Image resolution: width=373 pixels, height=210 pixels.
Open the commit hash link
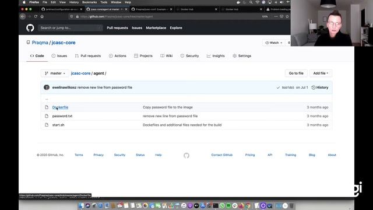pyautogui.click(x=288, y=87)
